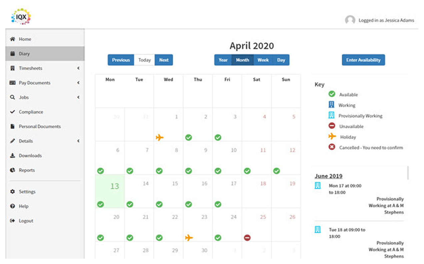Click the Enter Availability button
424x264 pixels.
(x=363, y=60)
